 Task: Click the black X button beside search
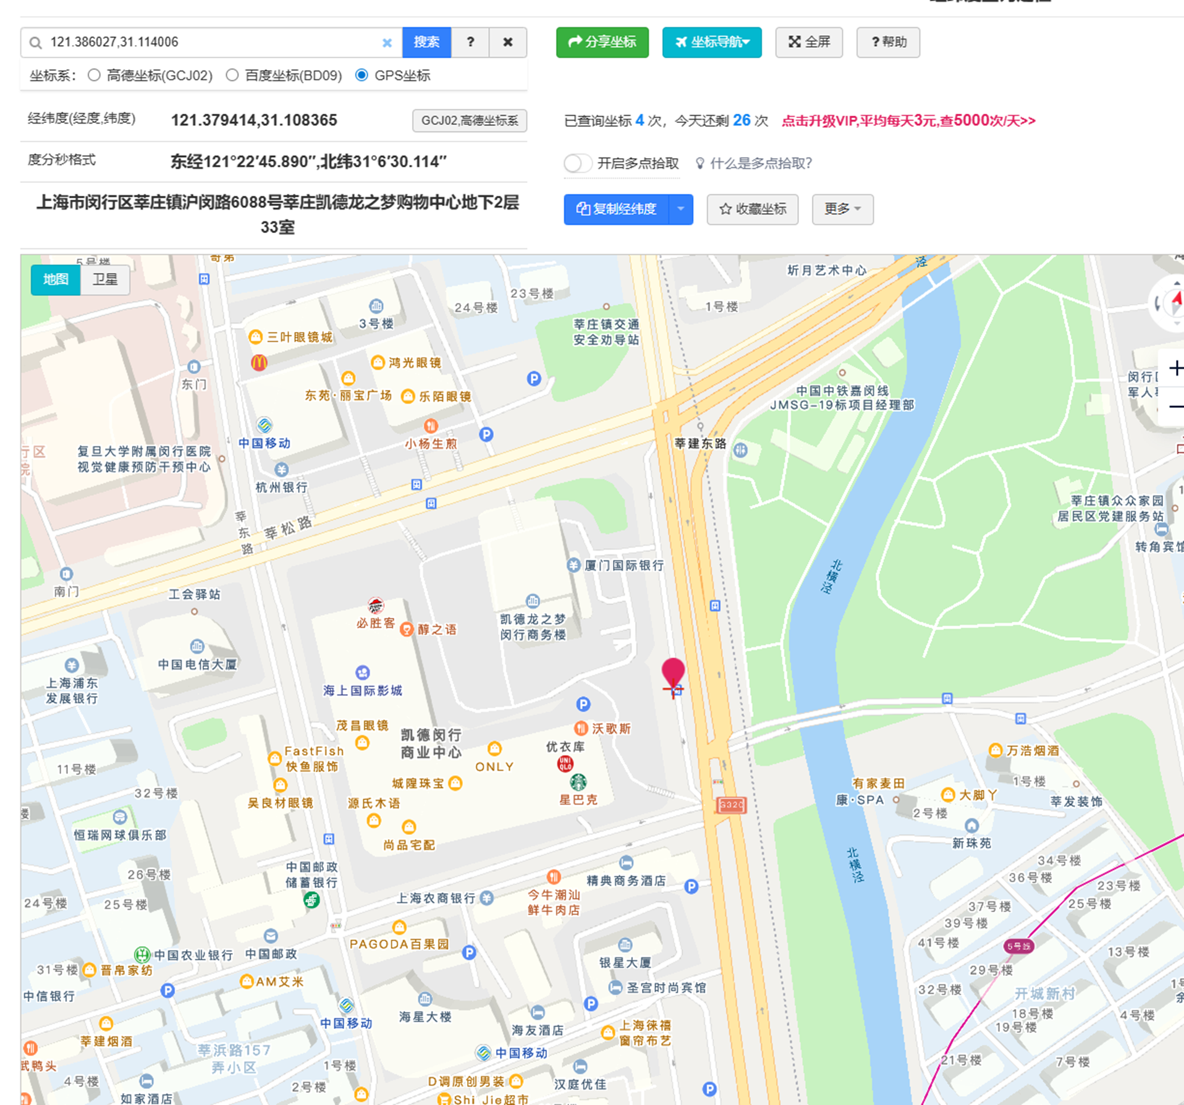(x=507, y=42)
